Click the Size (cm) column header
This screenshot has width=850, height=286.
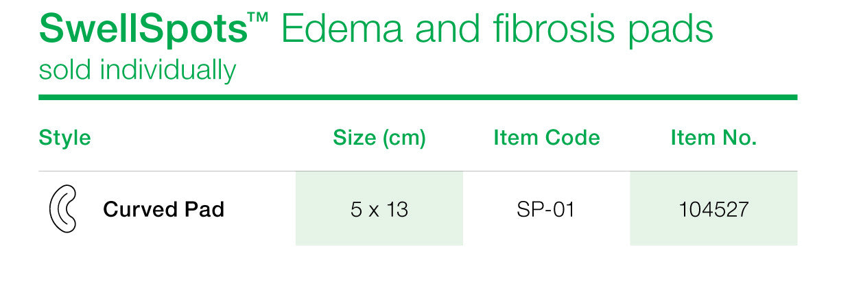379,138
